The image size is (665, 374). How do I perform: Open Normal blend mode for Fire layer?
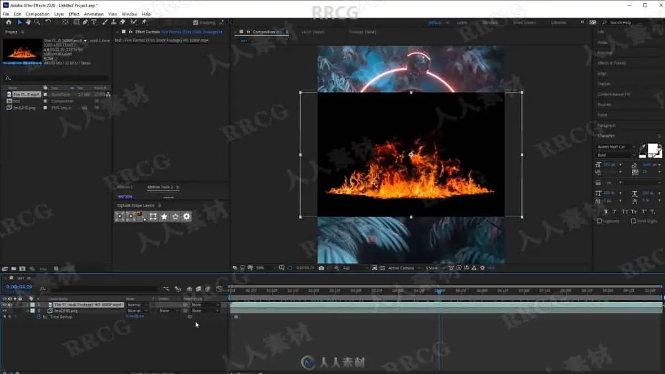137,305
